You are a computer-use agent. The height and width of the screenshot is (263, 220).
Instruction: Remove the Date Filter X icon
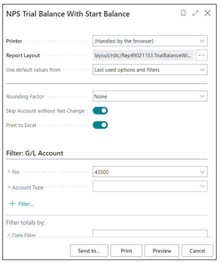pos(9,235)
